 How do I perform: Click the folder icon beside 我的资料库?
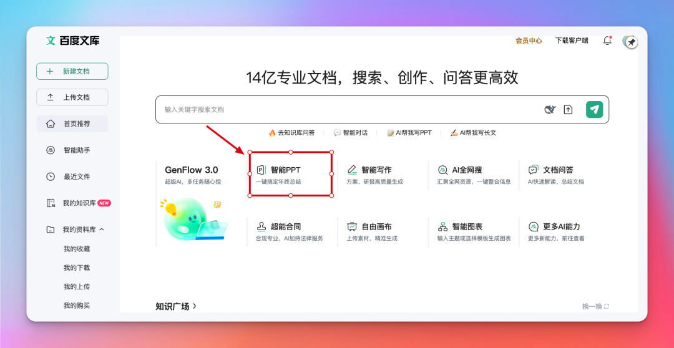coord(51,230)
